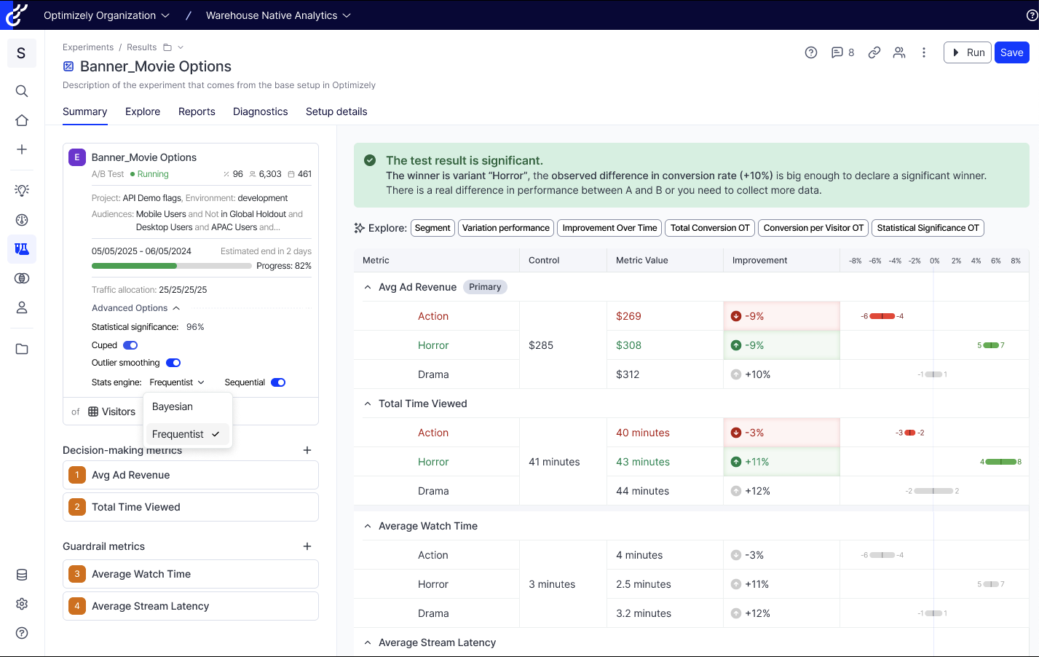Click the copy link icon
This screenshot has height=657, width=1039.
click(874, 52)
